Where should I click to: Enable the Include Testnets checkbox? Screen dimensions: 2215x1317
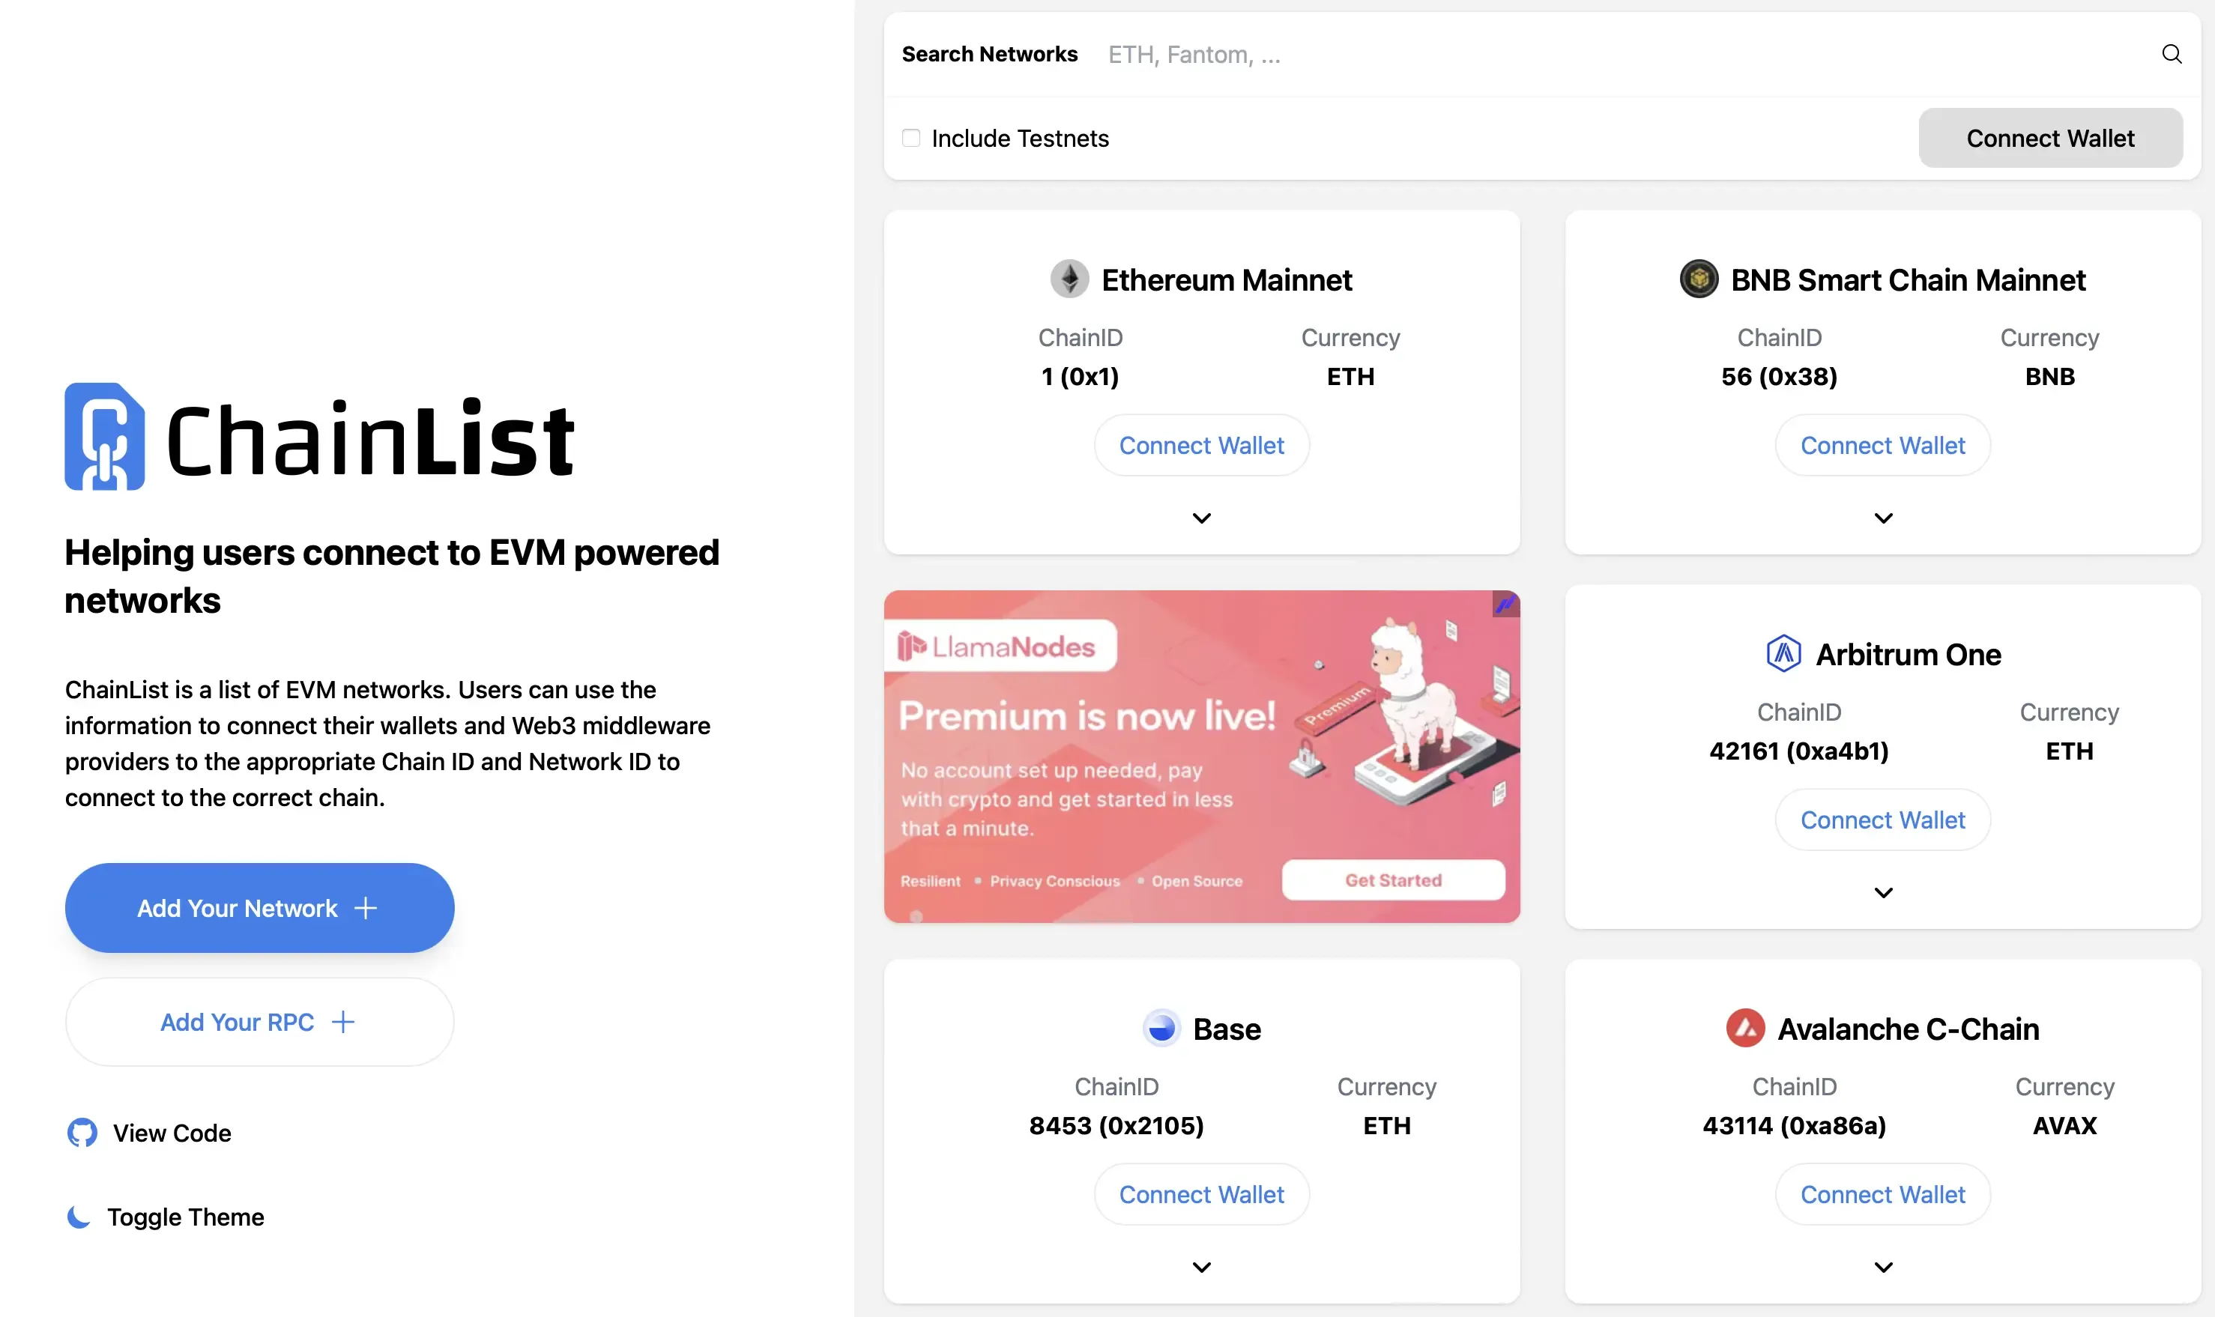(910, 139)
